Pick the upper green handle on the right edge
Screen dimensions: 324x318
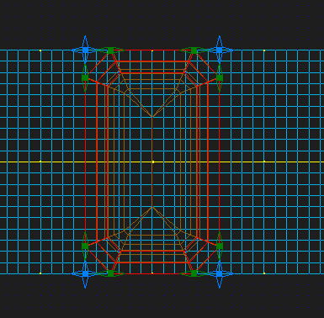(x=220, y=77)
